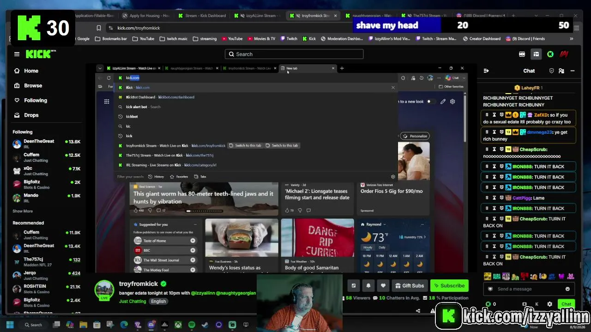The height and width of the screenshot is (332, 591).
Task: Open chat settings gear icon
Action: tap(549, 304)
